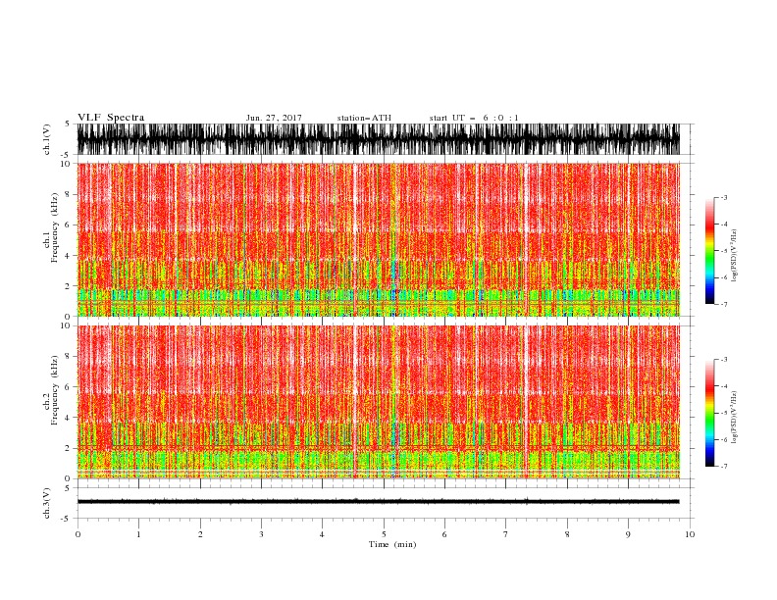Image resolution: width=777 pixels, height=600 pixels.
Task: Click the ch.1 colorbar "log(PSD)(V²/Hz)" label
Action: pyautogui.click(x=734, y=256)
